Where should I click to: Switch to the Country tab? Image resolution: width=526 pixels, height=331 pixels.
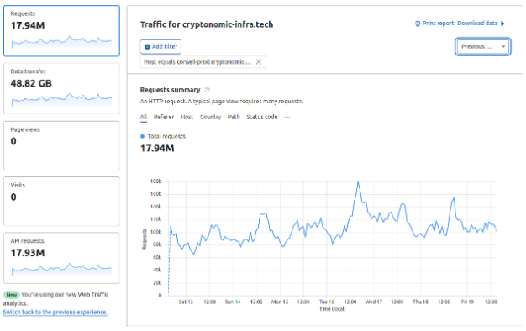[x=210, y=117]
